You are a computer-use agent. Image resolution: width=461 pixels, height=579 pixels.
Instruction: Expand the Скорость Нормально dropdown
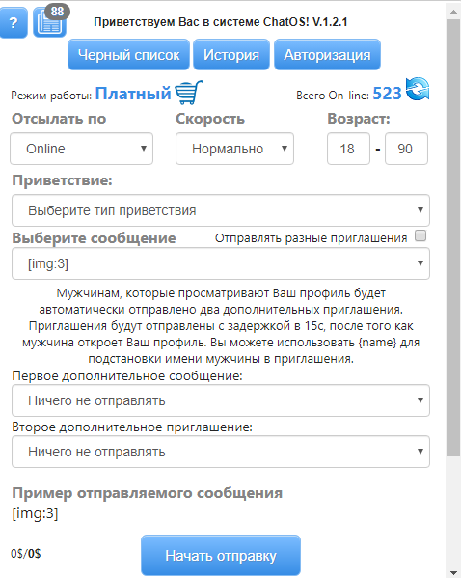click(234, 149)
